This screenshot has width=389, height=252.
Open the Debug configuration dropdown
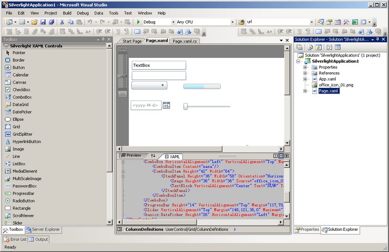[173, 22]
